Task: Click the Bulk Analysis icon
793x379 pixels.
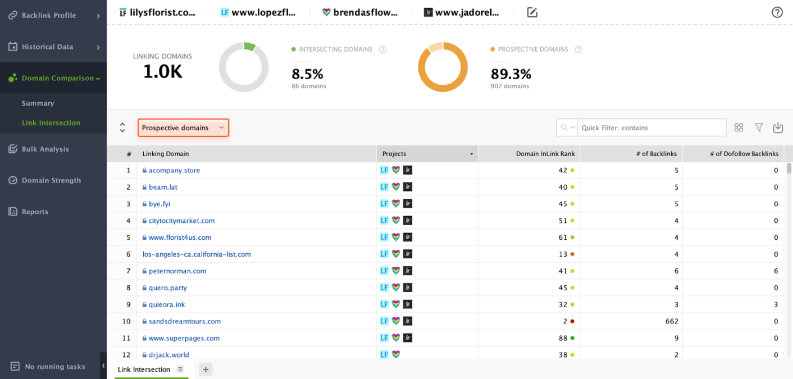Action: pos(12,149)
